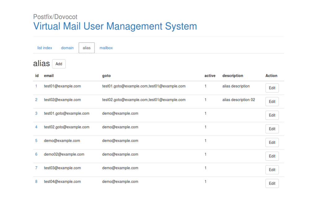Viewport: 317px width, 200px height.
Task: Click the 'alias description 02' cell
Action: tap(239, 100)
